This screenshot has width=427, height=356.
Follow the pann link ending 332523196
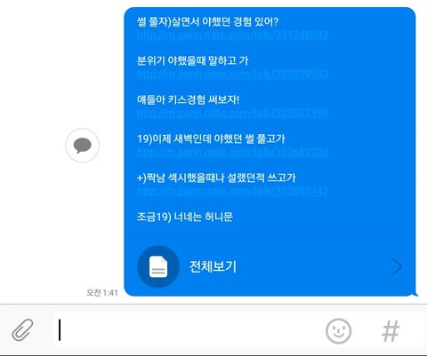coord(233,113)
